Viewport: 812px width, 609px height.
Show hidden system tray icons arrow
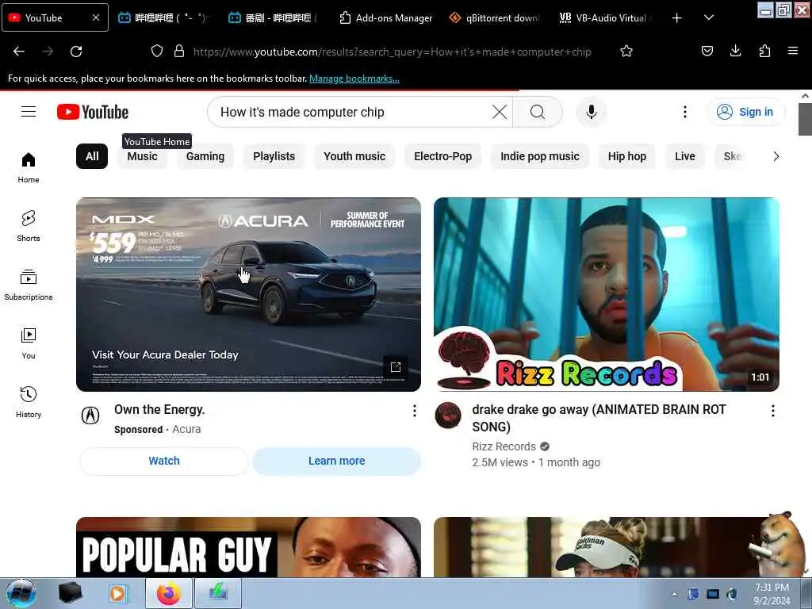[674, 594]
